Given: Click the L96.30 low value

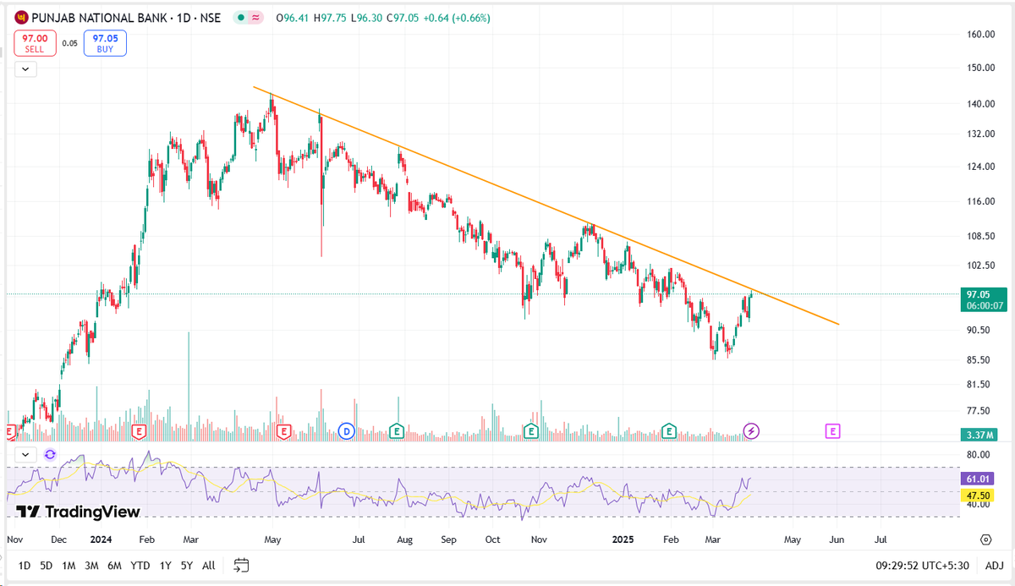Looking at the screenshot, I should [367, 17].
